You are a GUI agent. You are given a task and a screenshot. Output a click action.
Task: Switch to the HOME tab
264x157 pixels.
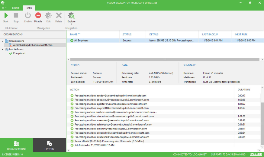(16, 8)
